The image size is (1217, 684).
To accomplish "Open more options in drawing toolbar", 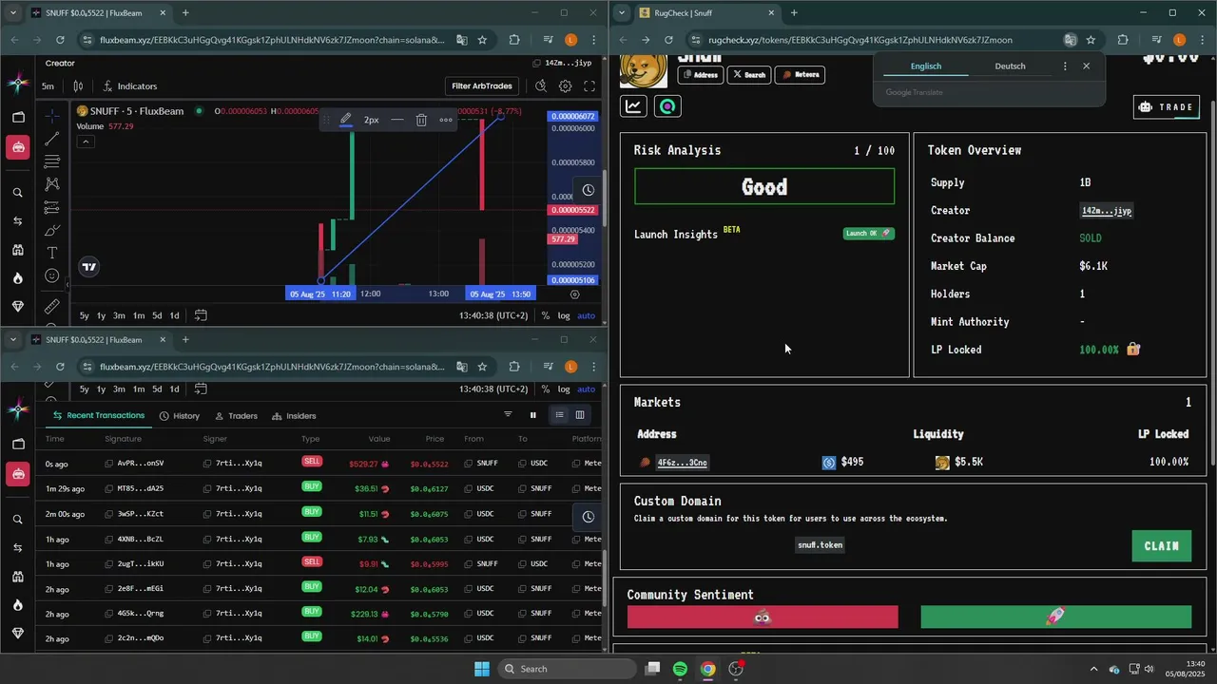I will coord(446,120).
